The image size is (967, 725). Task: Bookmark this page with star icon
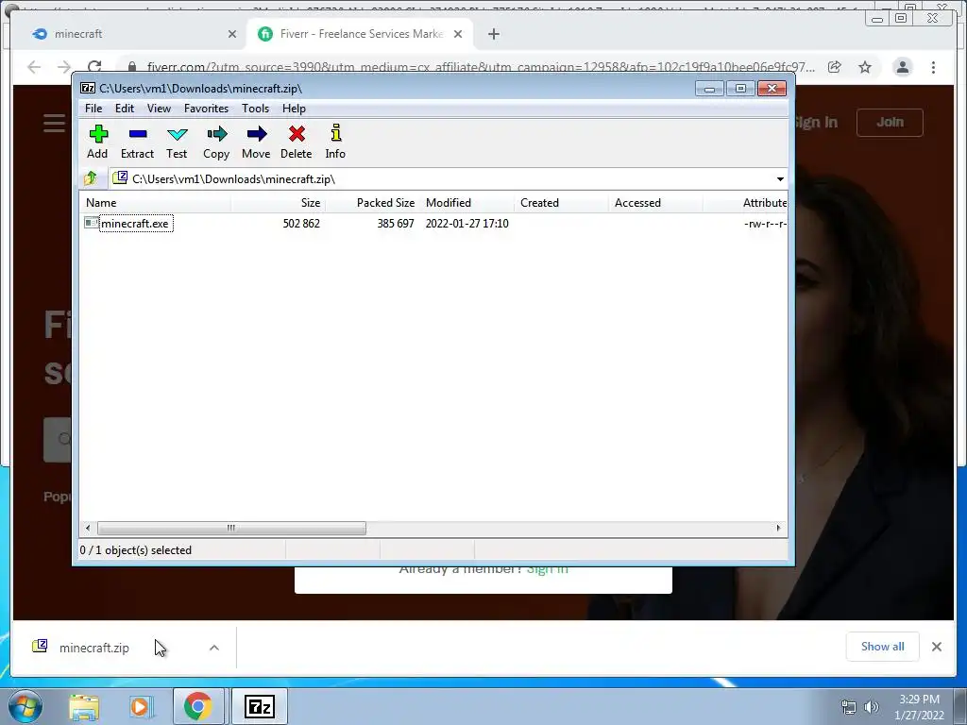click(865, 67)
